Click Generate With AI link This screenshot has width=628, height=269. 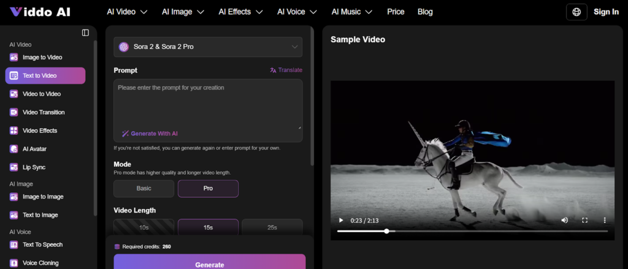[150, 133]
